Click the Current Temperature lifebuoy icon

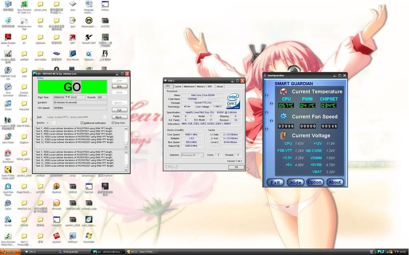point(283,91)
